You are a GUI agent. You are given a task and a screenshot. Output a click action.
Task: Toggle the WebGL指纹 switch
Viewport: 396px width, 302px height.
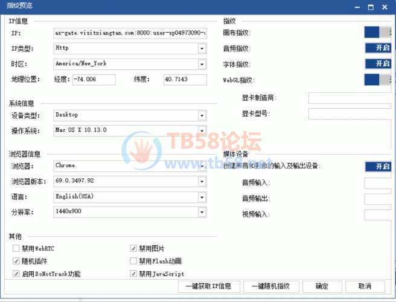[x=377, y=80]
